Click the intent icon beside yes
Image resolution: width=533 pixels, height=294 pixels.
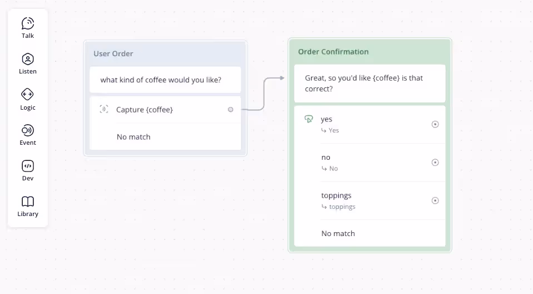(308, 119)
